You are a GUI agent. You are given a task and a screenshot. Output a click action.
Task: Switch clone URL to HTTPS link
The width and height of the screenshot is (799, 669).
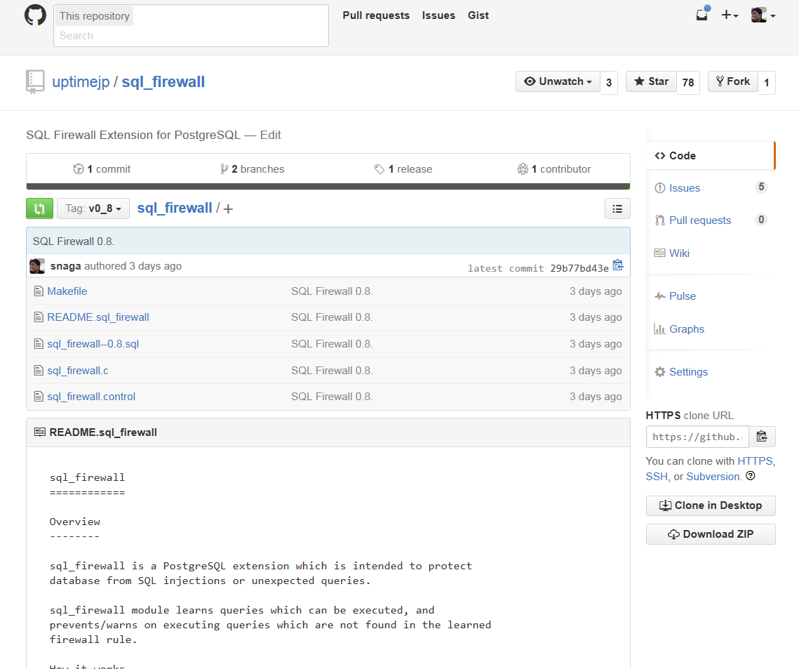755,461
